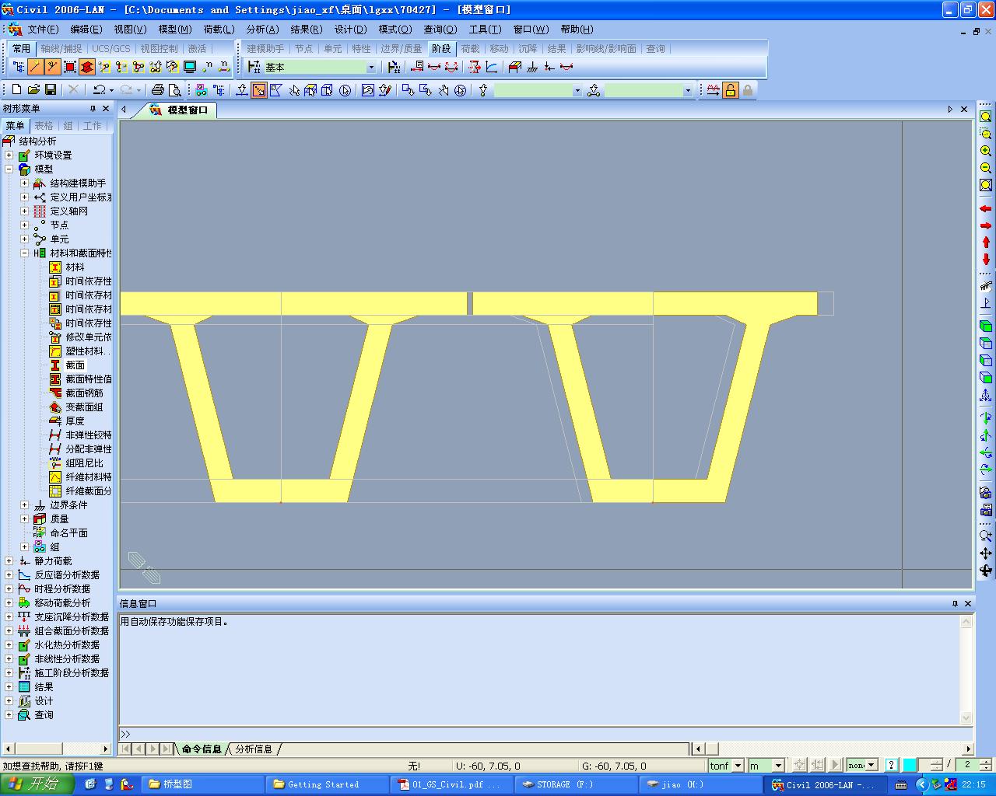Open the 01_GS_Civil.pdf taskbar item
This screenshot has width=996, height=796.
tap(451, 784)
